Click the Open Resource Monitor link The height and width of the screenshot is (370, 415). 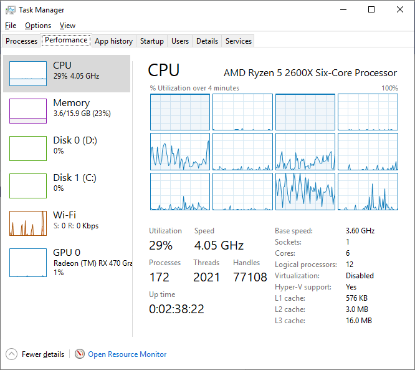point(127,354)
